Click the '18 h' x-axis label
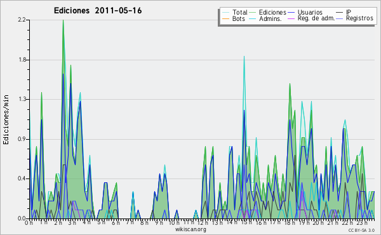 click(290, 222)
